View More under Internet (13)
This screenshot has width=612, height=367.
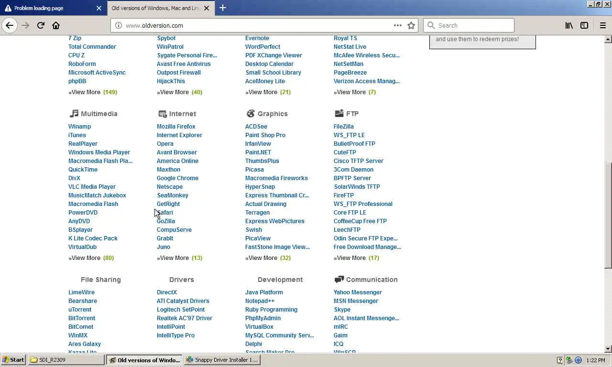point(179,258)
